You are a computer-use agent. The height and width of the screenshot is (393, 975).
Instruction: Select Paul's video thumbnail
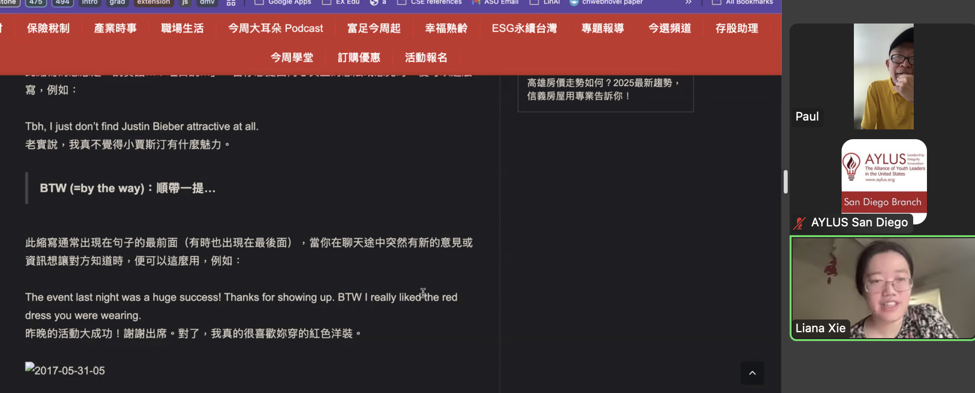[x=883, y=76]
